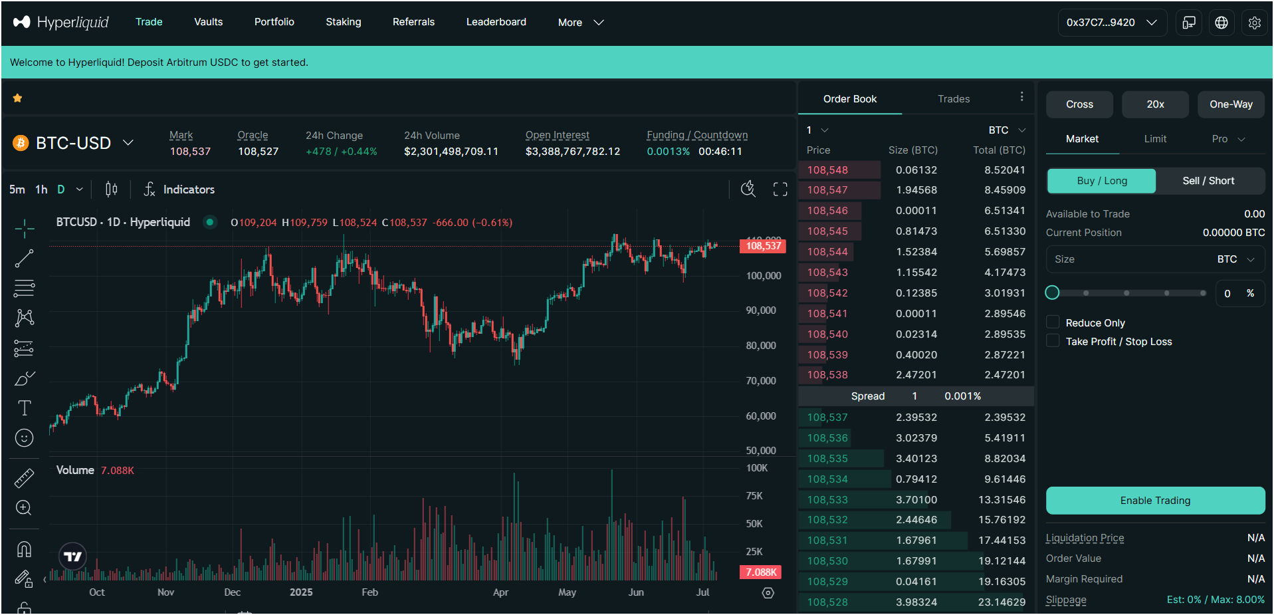Select the Market order tab

(1082, 139)
